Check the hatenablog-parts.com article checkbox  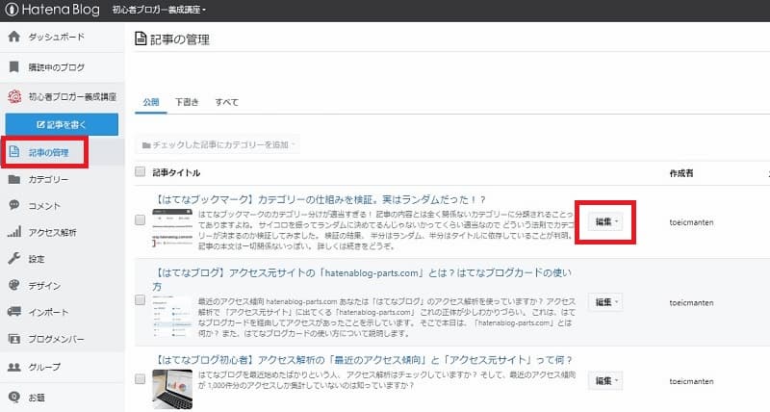tap(140, 299)
